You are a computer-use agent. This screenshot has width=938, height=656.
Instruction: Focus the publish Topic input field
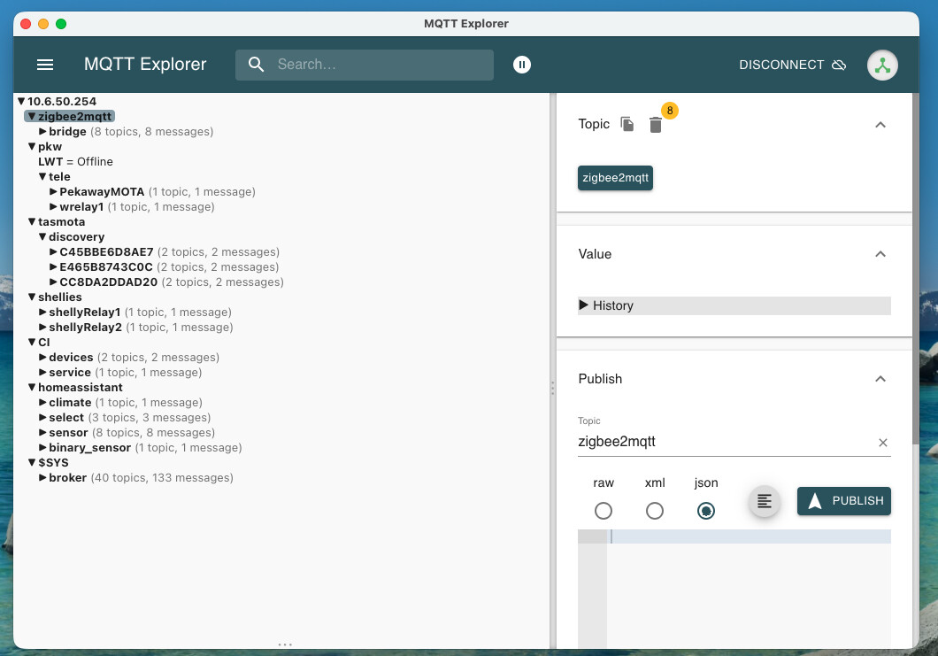(721, 442)
